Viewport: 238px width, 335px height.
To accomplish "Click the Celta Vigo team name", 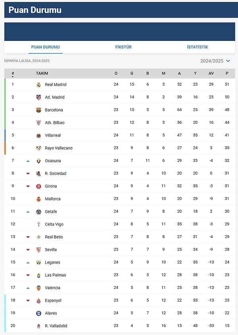I will 54,224.
